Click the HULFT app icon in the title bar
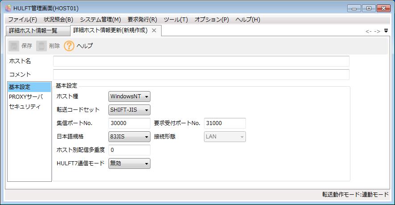 [8, 8]
